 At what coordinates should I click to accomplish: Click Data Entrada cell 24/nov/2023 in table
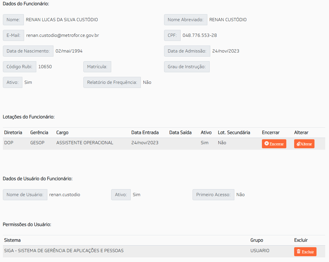click(145, 143)
